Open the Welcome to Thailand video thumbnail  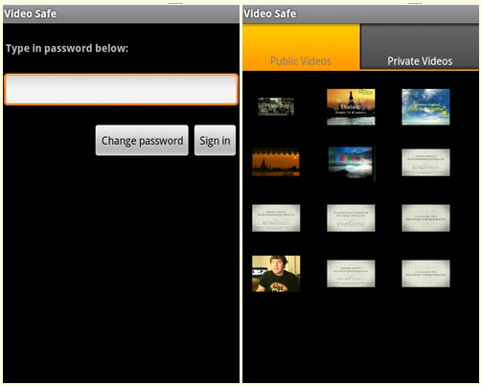pos(351,107)
